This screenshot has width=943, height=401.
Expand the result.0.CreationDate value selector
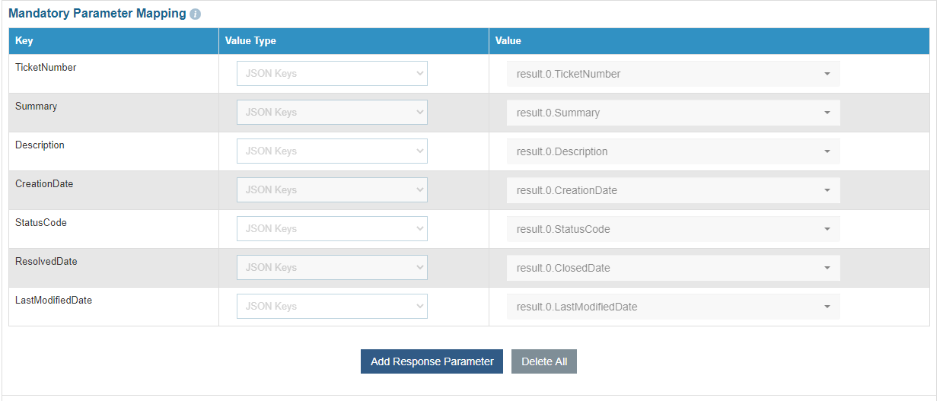pyautogui.click(x=673, y=190)
